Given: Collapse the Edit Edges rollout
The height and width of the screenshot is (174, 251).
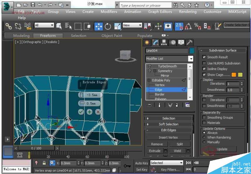Looking at the screenshot, I should tap(168, 130).
